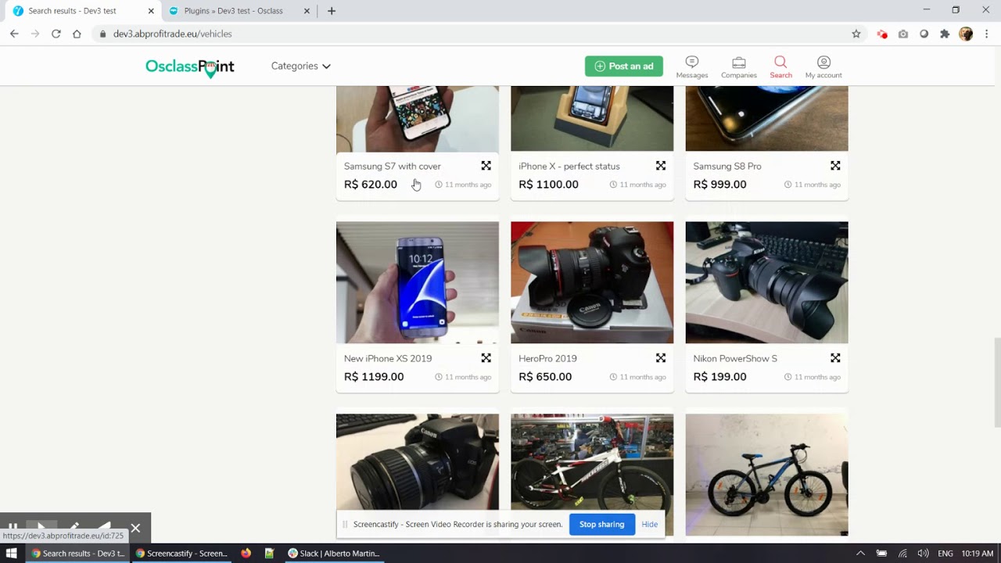Close the Search results - Dev3 test tab
Screen dimensions: 1001x563
(x=151, y=11)
